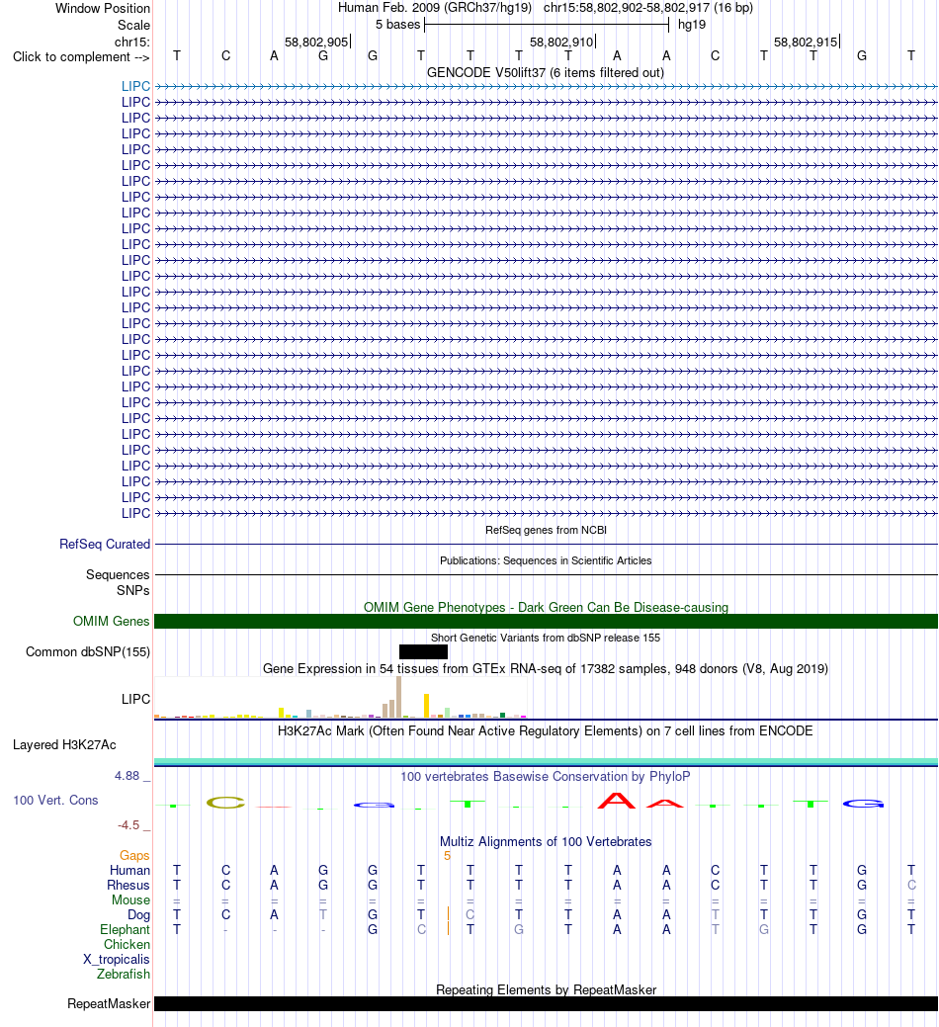This screenshot has height=1027, width=939.
Task: Click the tallest bar in GTEx LIPC expression chart
Action: click(398, 697)
